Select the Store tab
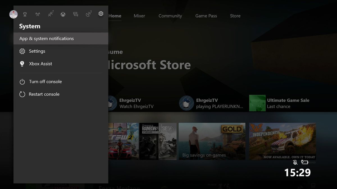This screenshot has width=337, height=189. tap(235, 16)
